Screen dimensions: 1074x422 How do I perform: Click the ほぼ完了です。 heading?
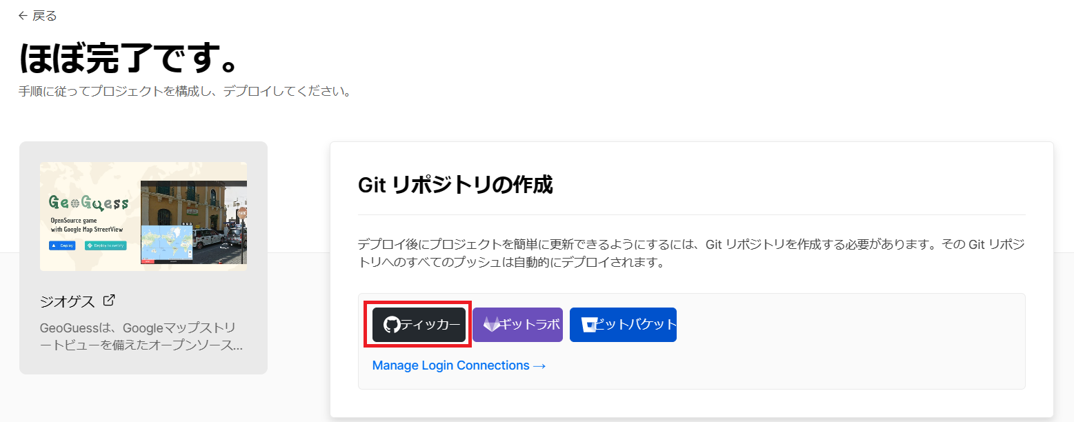tap(129, 57)
